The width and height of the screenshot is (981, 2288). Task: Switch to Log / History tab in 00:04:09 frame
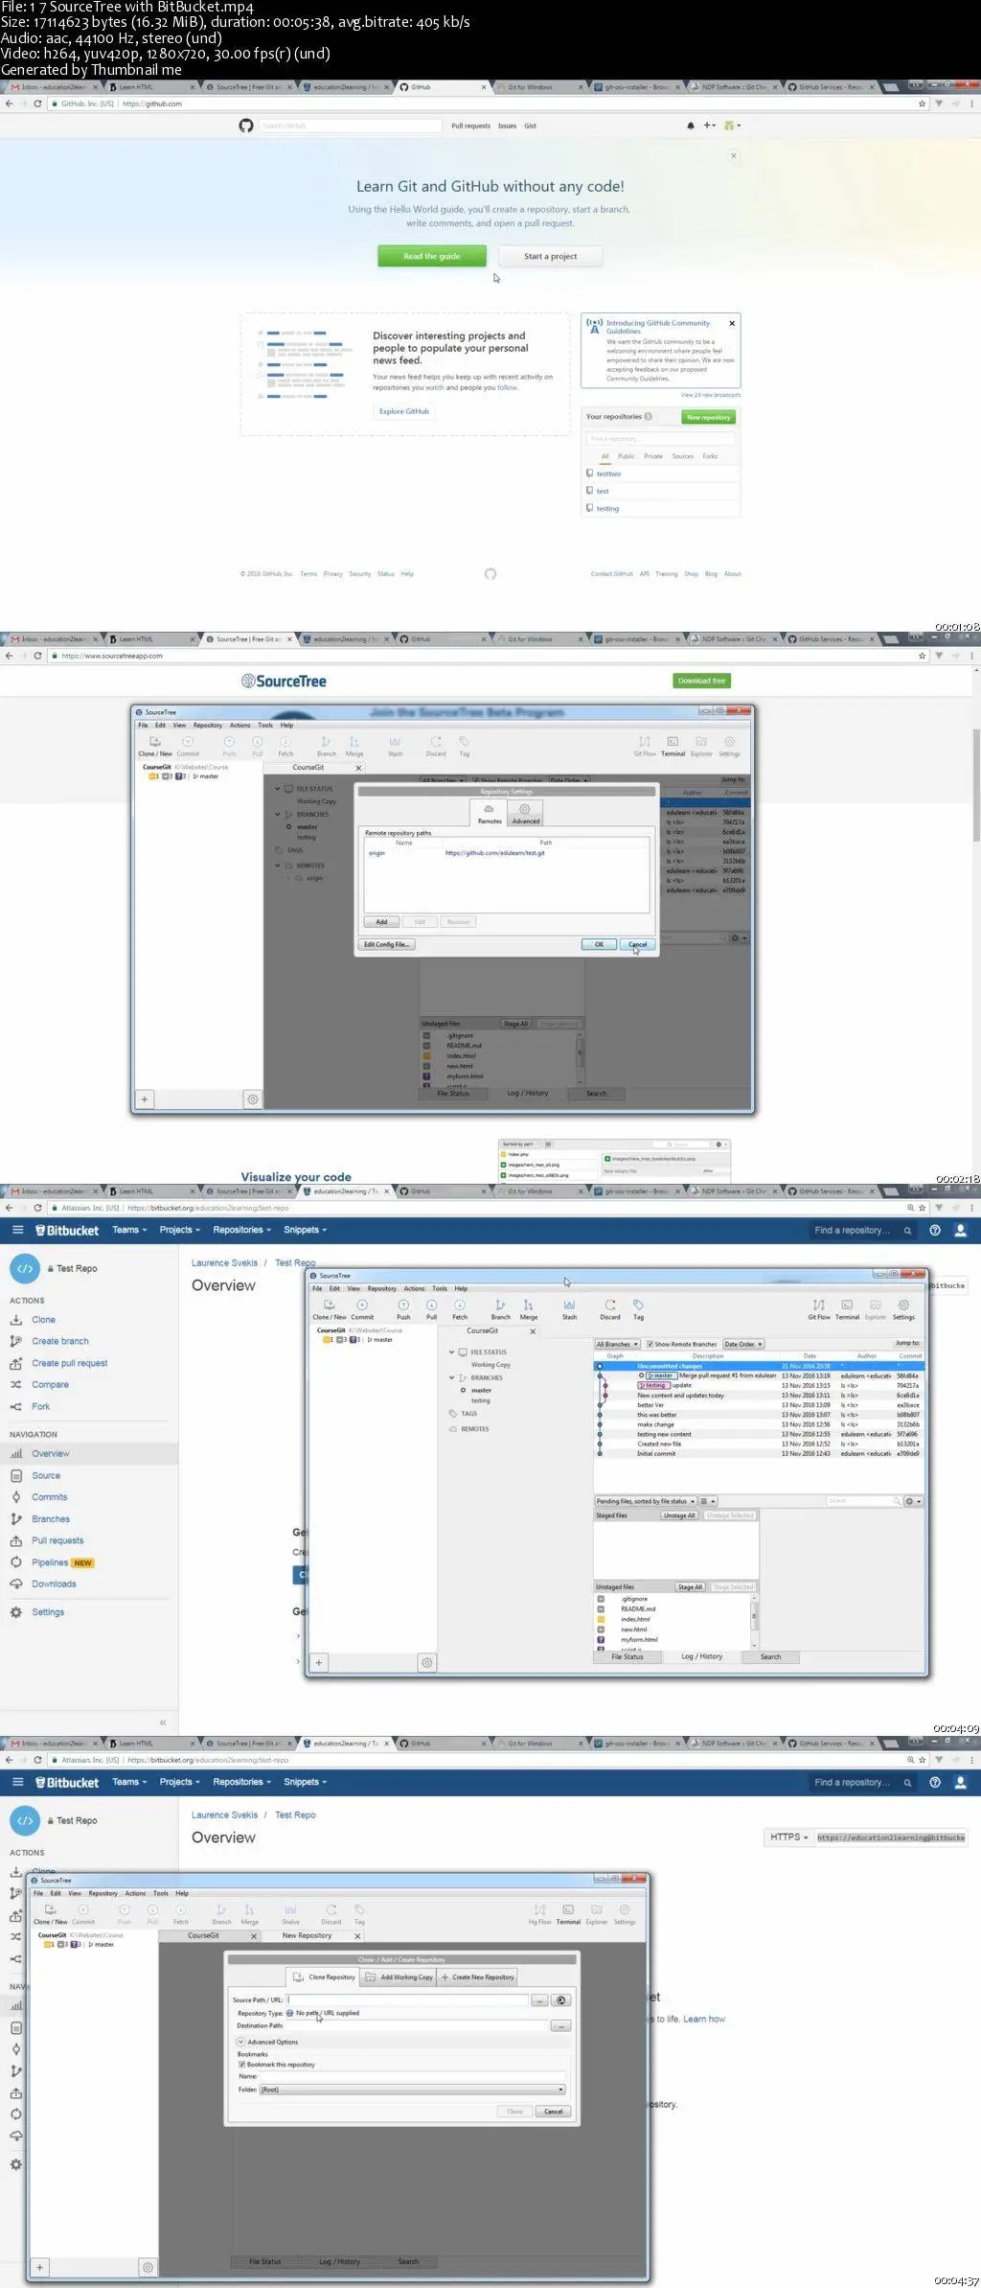701,1656
